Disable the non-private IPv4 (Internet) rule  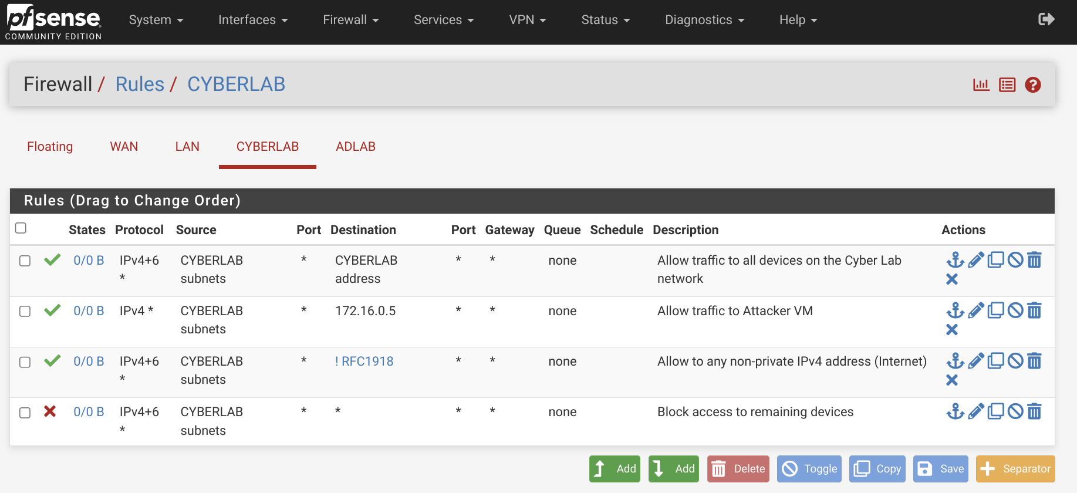[x=1015, y=361]
